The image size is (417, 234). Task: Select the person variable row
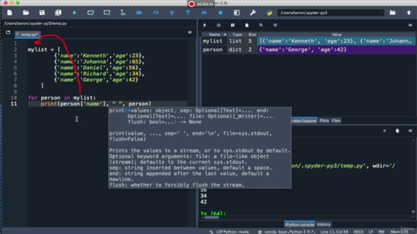(x=308, y=49)
